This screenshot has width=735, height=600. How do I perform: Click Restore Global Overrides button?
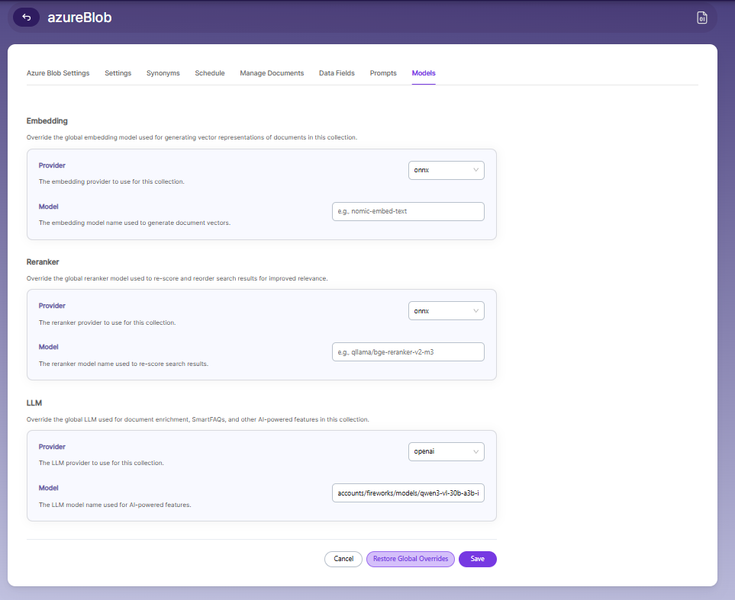point(410,559)
